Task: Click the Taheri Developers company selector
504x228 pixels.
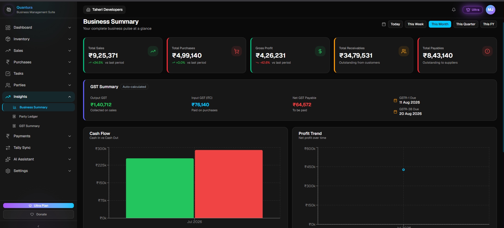Action: click(x=104, y=10)
